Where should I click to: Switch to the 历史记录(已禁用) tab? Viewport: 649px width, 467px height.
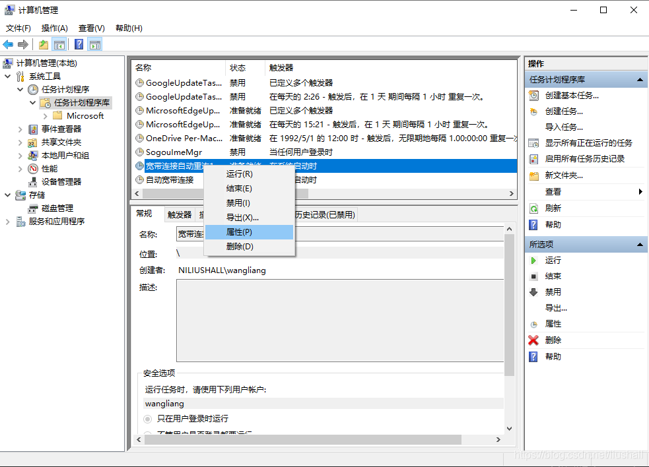[325, 214]
